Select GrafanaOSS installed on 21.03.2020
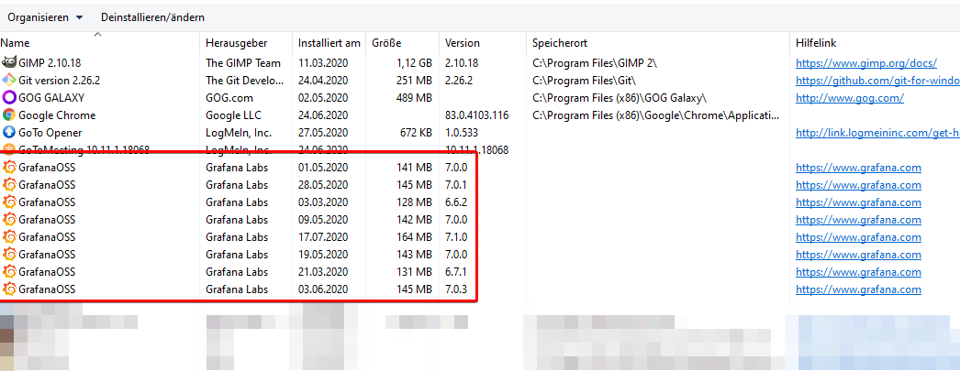Screen dimensions: 960x371 click(47, 272)
